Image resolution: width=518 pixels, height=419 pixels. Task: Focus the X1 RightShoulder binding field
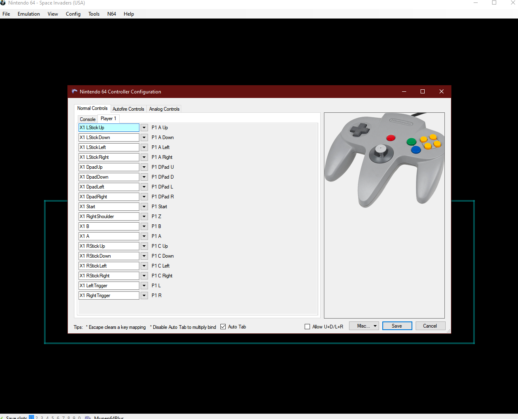click(109, 216)
